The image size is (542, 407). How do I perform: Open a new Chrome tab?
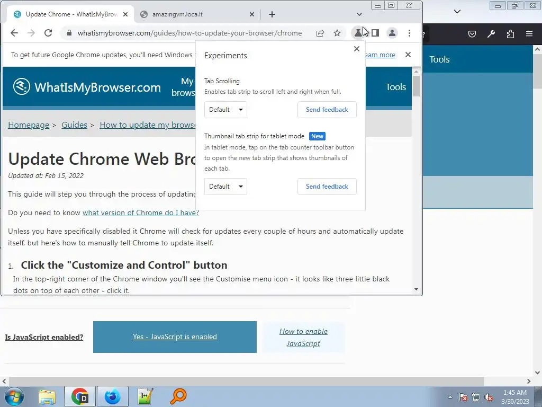[x=272, y=14]
